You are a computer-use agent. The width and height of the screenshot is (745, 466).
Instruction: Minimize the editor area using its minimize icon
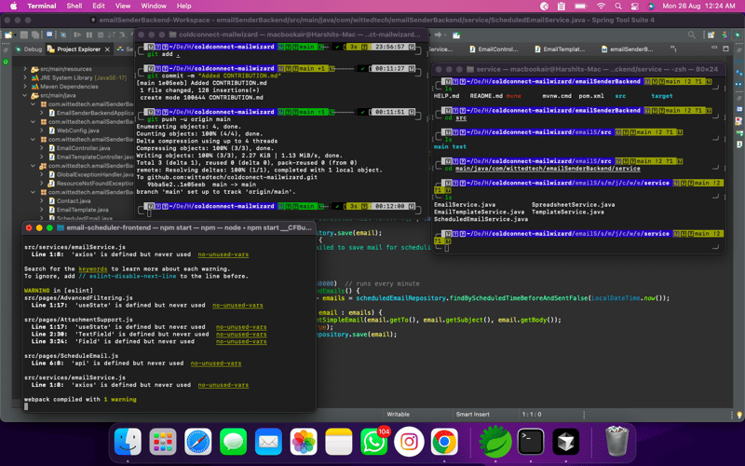point(714,48)
